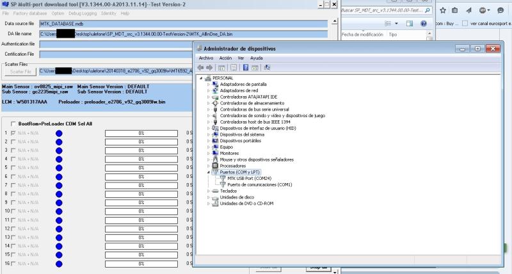Open the Acción menu in Device Manager
512x274 pixels.
click(225, 58)
